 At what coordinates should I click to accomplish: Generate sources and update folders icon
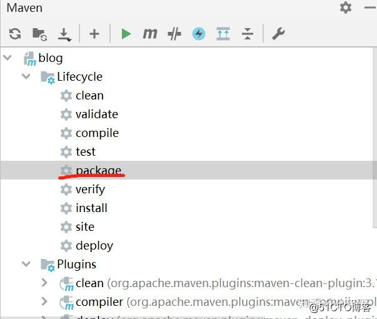(39, 34)
